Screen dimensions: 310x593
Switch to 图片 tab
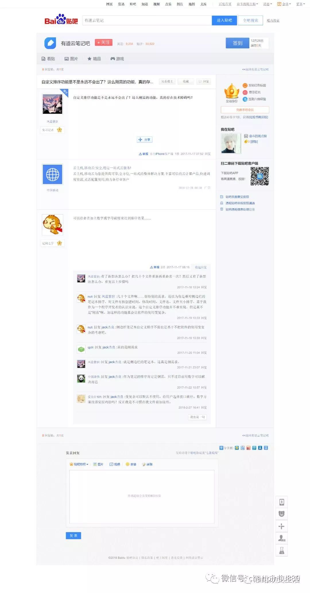point(71,59)
